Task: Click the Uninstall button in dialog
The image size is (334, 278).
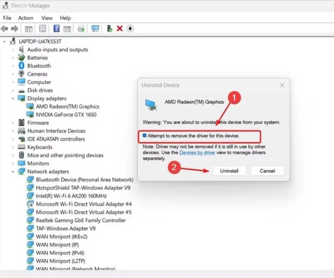Action: (x=229, y=171)
